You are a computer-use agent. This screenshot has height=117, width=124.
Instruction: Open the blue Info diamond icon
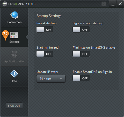14,74
